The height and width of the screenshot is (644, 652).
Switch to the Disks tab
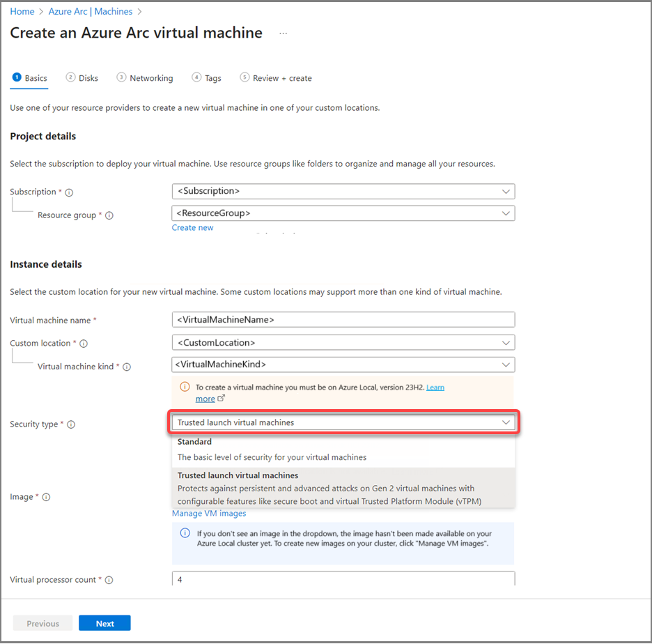tap(82, 78)
